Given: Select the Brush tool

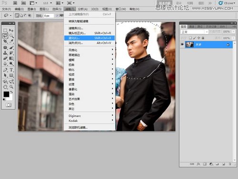Looking at the screenshot, I should pyautogui.click(x=11, y=47).
